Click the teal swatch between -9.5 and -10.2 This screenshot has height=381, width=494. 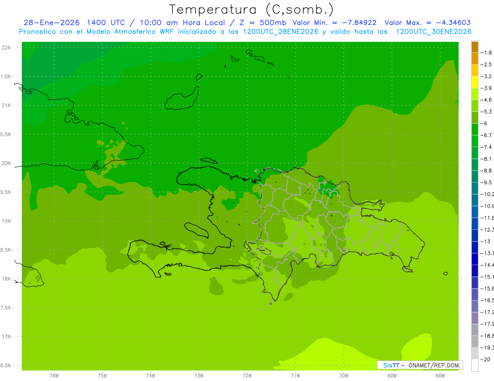click(475, 188)
